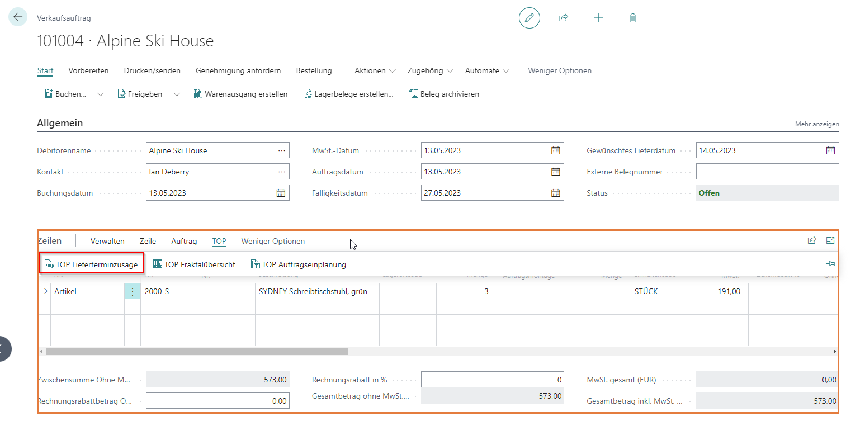Click the back arrow button

coord(18,17)
